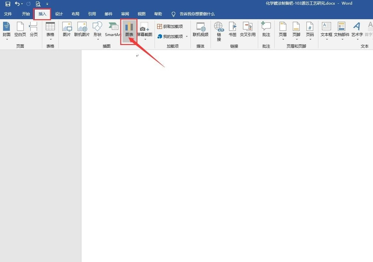Switch to the 设计 tab

(x=59, y=14)
